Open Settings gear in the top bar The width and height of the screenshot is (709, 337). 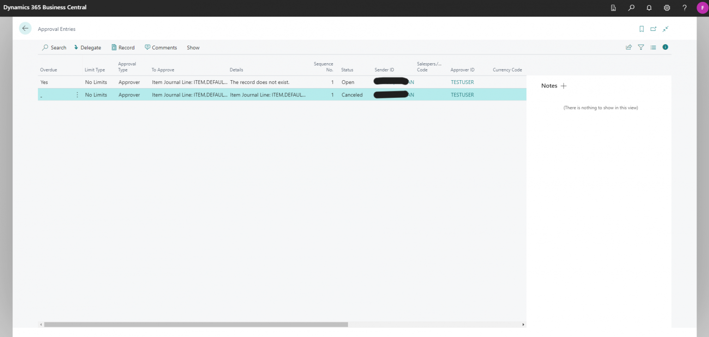[x=667, y=8]
